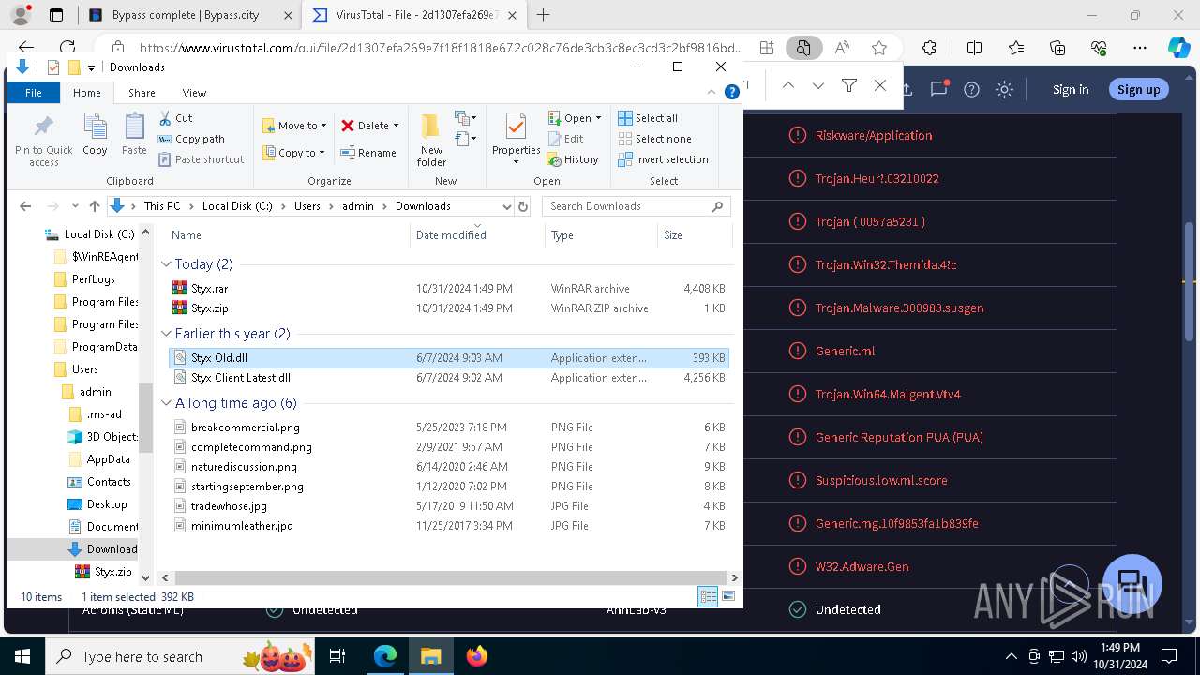Open Quick Access Toolbar customize dropdown
Viewport: 1200px width, 675px height.
coord(91,67)
